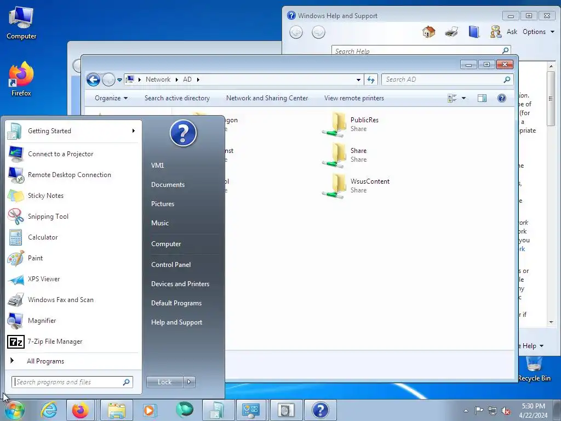This screenshot has width=561, height=421.
Task: Open Remote Desktop Connection
Action: (73, 175)
